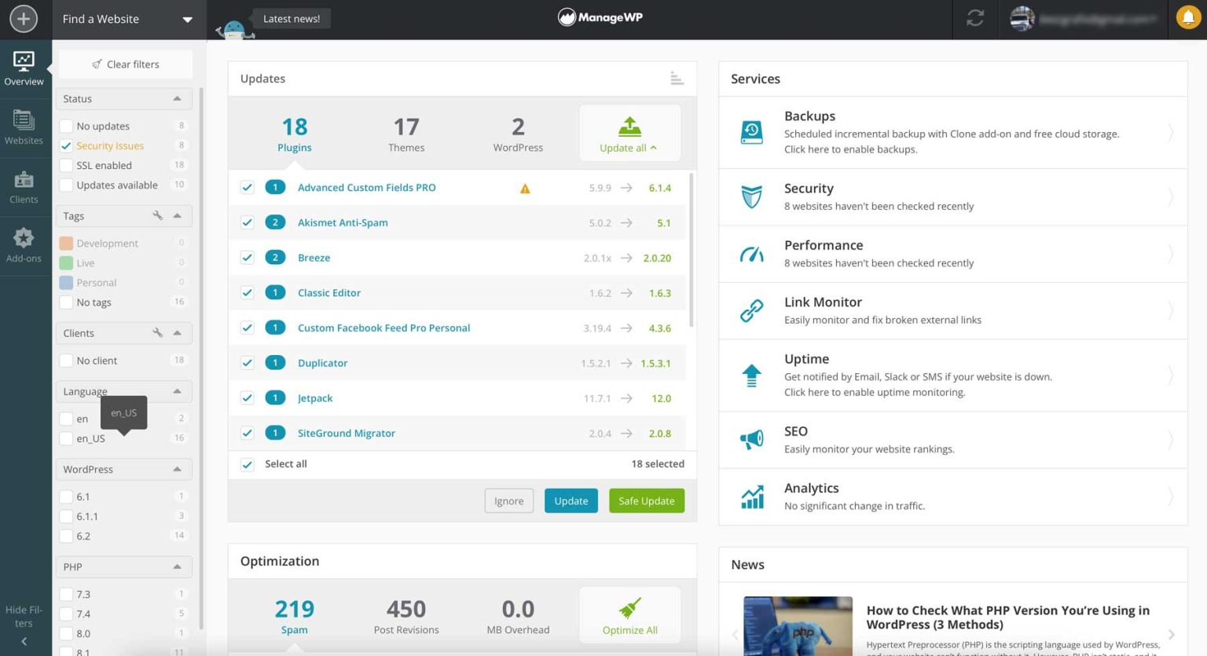Deselect the Jetpack plugin checkbox

[247, 398]
